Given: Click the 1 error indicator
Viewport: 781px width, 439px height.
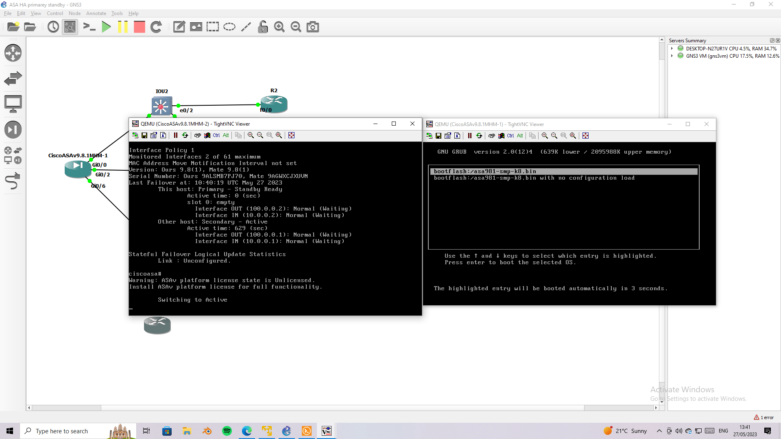Looking at the screenshot, I should click(764, 417).
